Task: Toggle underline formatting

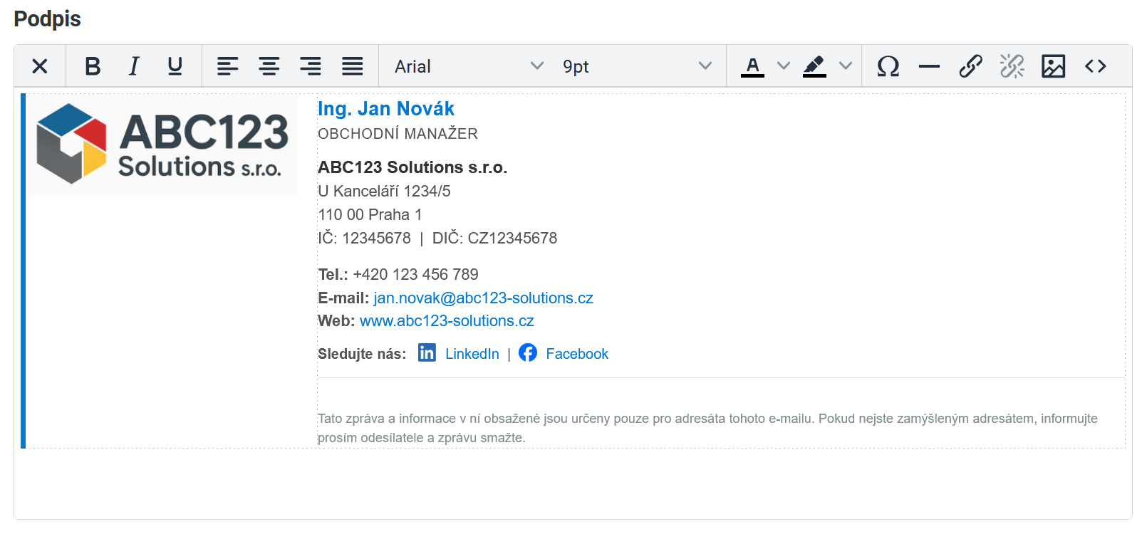Action: 175,66
